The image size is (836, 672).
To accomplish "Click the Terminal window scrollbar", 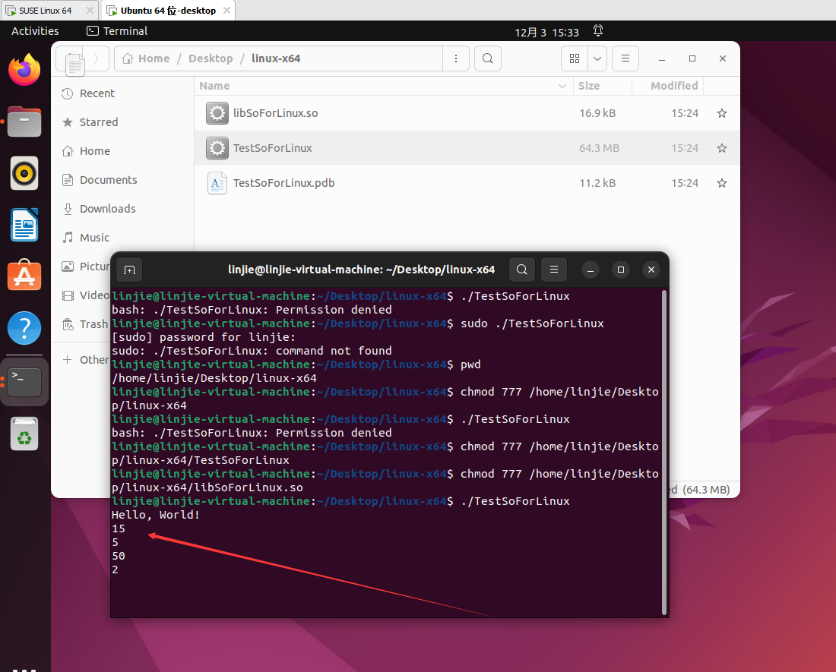I will (664, 453).
